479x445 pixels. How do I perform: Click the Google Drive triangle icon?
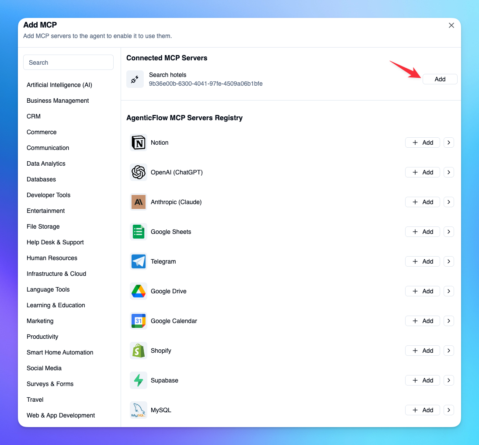click(139, 291)
